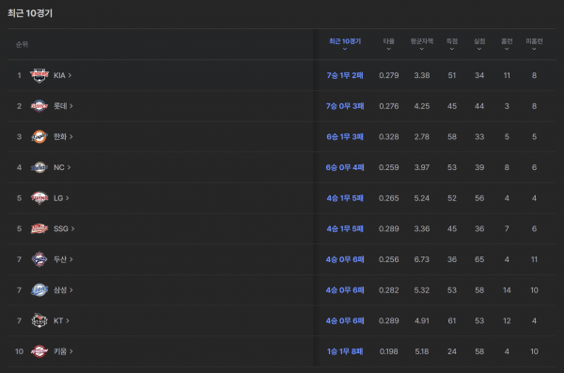Click the 삼성 Lions team logo
Screen dimensions: 564x373
click(39, 290)
